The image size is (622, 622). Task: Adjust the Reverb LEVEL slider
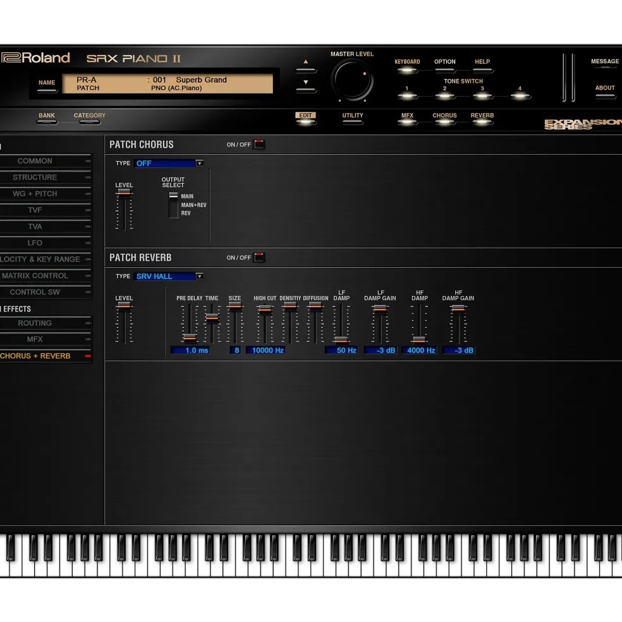tap(124, 306)
